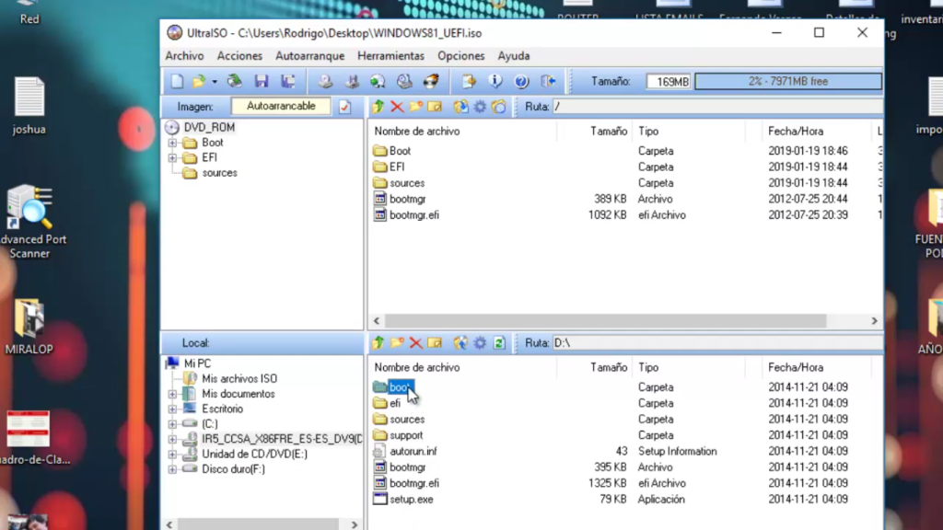Open the ISO Info icon
The width and height of the screenshot is (943, 530).
495,81
